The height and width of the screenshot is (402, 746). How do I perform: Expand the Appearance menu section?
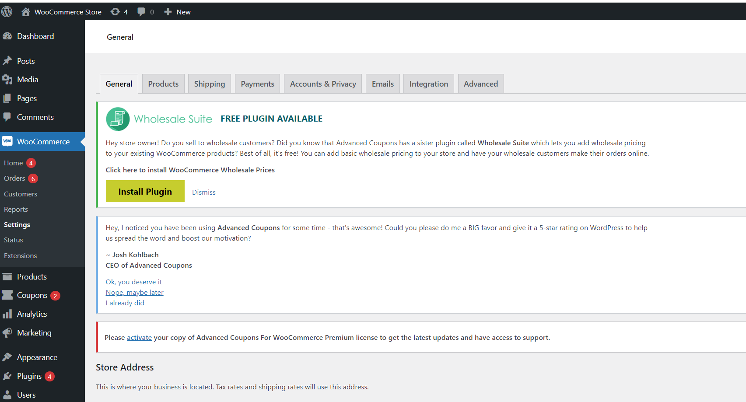click(37, 357)
